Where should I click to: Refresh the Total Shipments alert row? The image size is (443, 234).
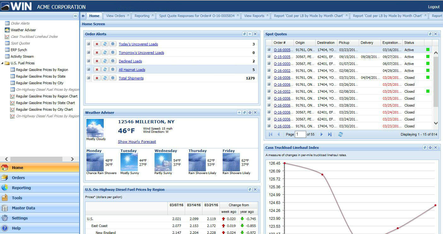105,78
